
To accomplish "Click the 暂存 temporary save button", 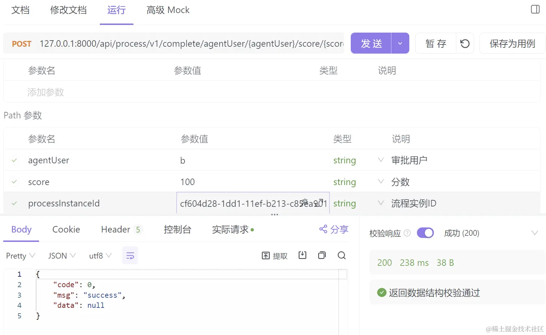I will click(436, 43).
